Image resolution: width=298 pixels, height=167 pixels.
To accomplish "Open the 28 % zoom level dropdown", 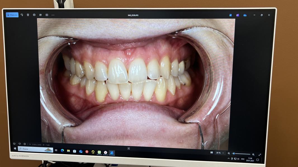I will pyautogui.click(x=220, y=153).
